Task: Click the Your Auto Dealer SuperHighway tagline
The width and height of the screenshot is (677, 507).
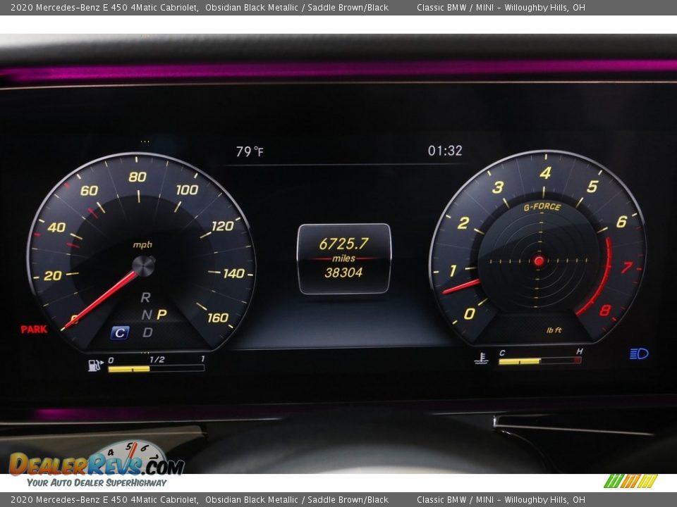Action: tap(97, 482)
